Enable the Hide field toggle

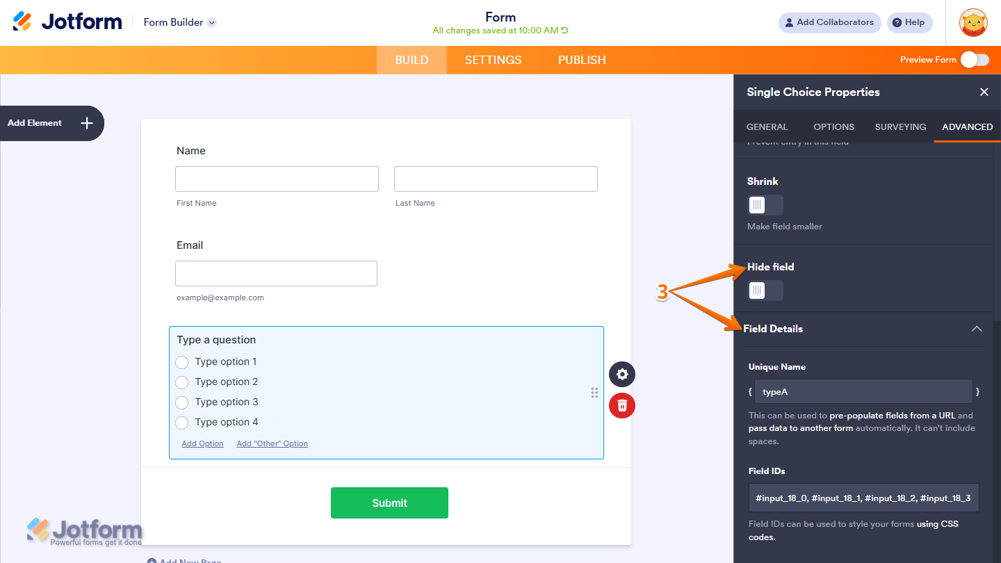point(765,291)
